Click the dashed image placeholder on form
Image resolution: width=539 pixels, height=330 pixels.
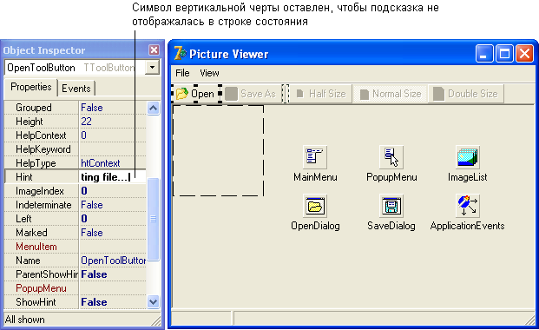pos(218,151)
